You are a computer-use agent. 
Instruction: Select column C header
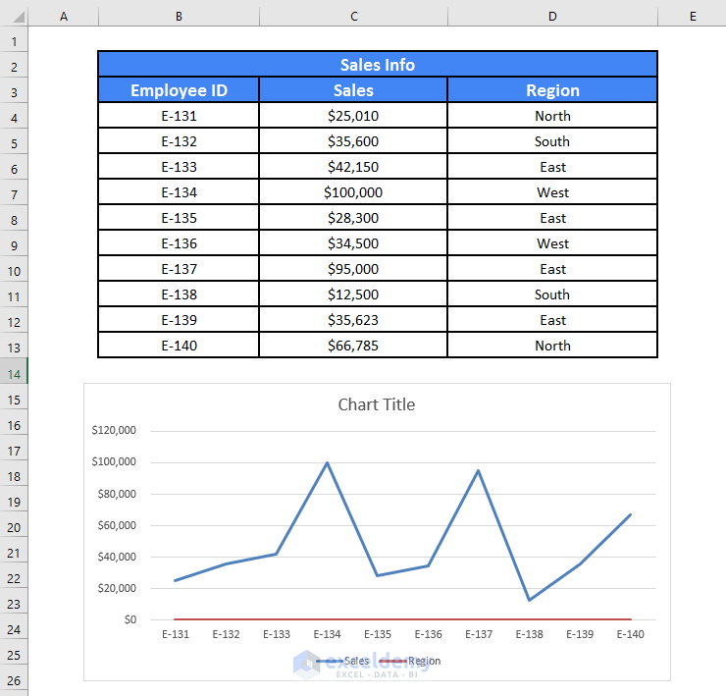tap(354, 17)
